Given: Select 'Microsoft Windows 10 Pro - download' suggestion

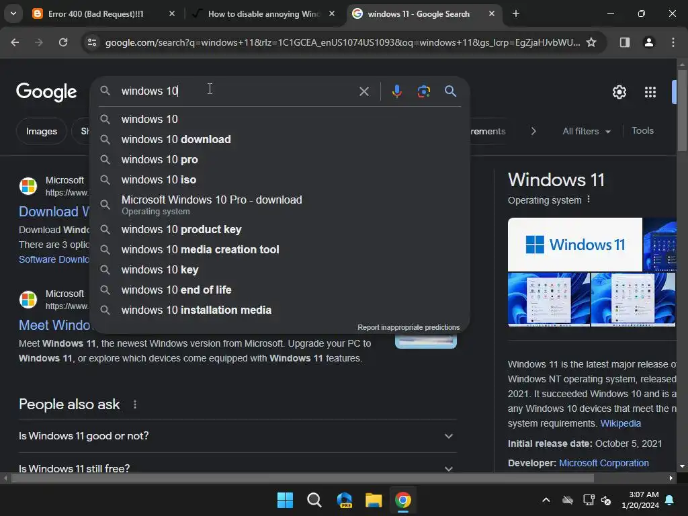Looking at the screenshot, I should tap(279, 204).
